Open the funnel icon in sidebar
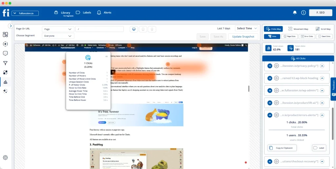Viewport: 336px width, 169px height. 5,63
